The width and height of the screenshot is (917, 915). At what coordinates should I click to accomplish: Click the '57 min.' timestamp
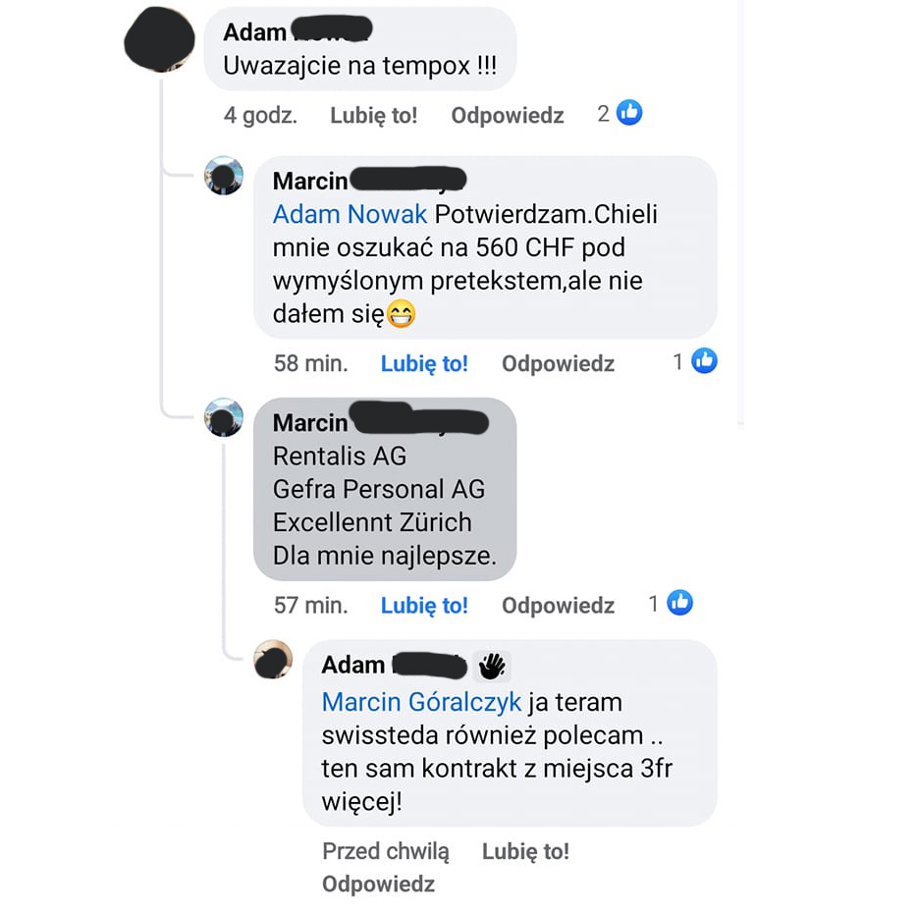(x=310, y=606)
